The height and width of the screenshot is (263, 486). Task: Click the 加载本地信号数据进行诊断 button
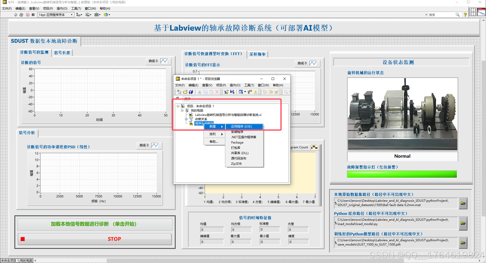pyautogui.click(x=95, y=224)
